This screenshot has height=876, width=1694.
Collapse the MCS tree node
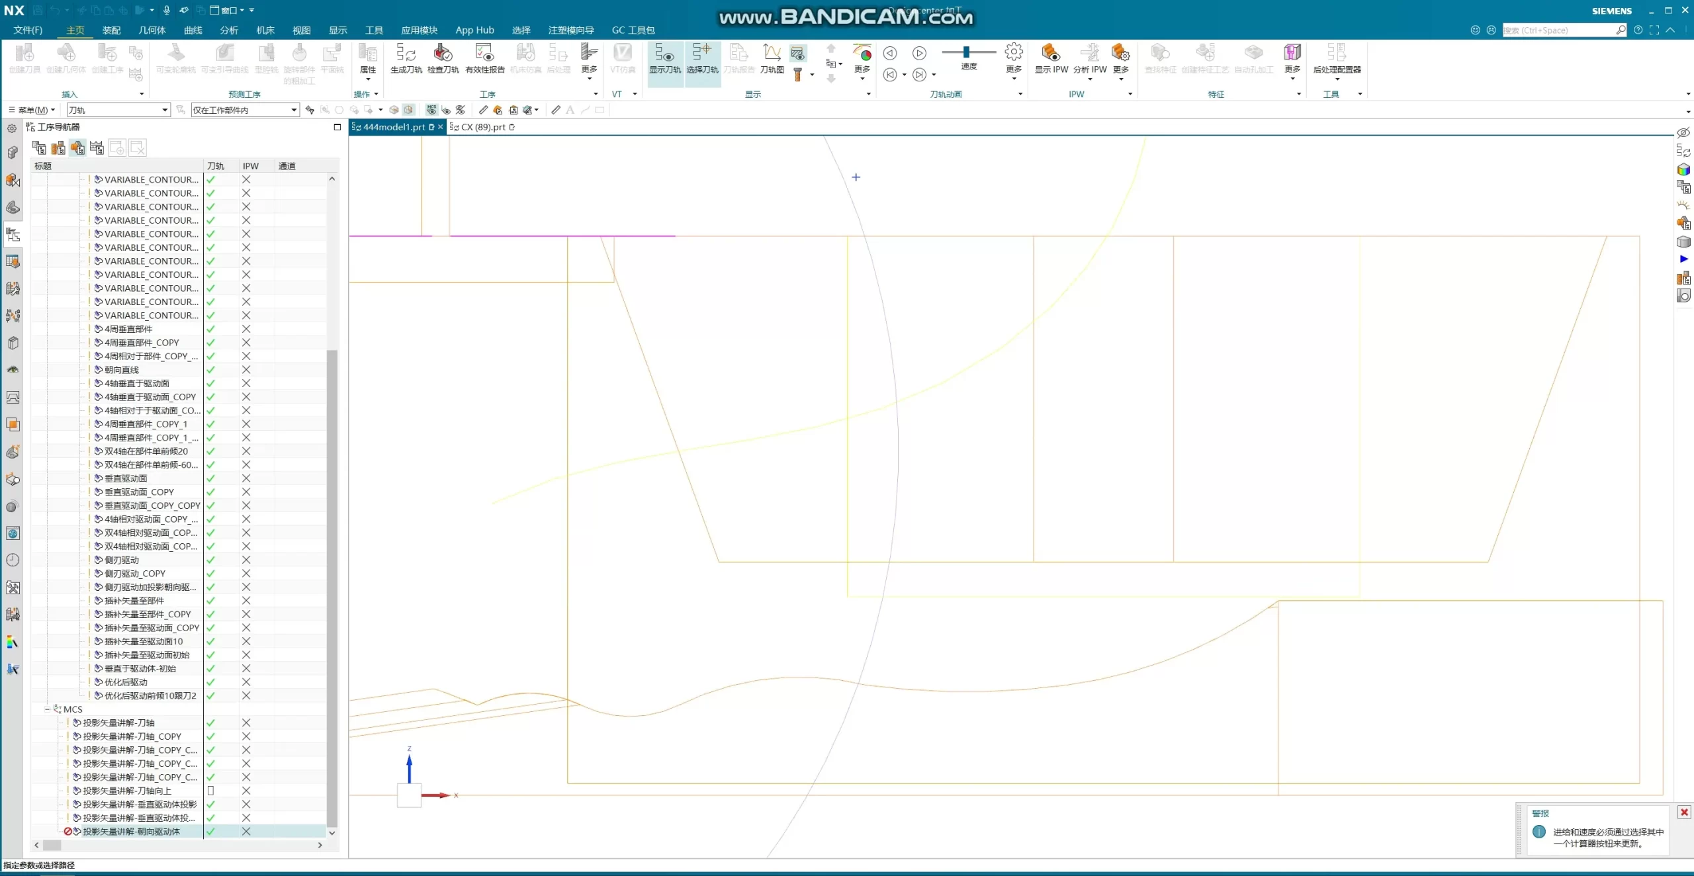click(x=47, y=709)
